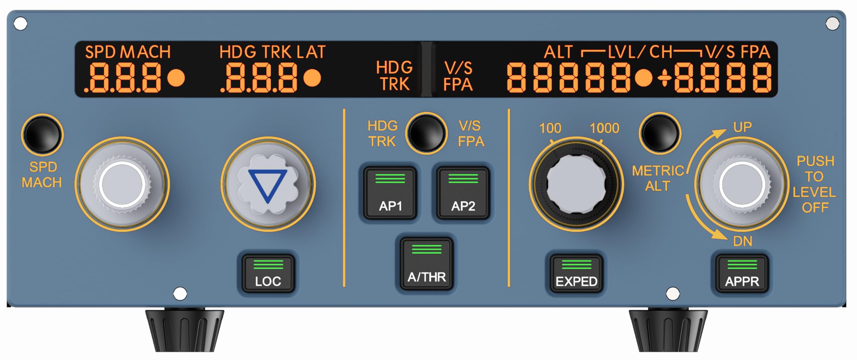Click the SPD MACH changeover pushbutton
Image resolution: width=857 pixels, height=360 pixels.
click(42, 135)
